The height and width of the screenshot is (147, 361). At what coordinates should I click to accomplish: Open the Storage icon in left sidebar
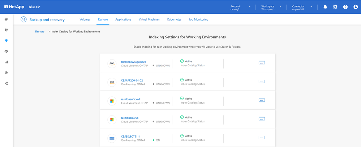(6, 20)
